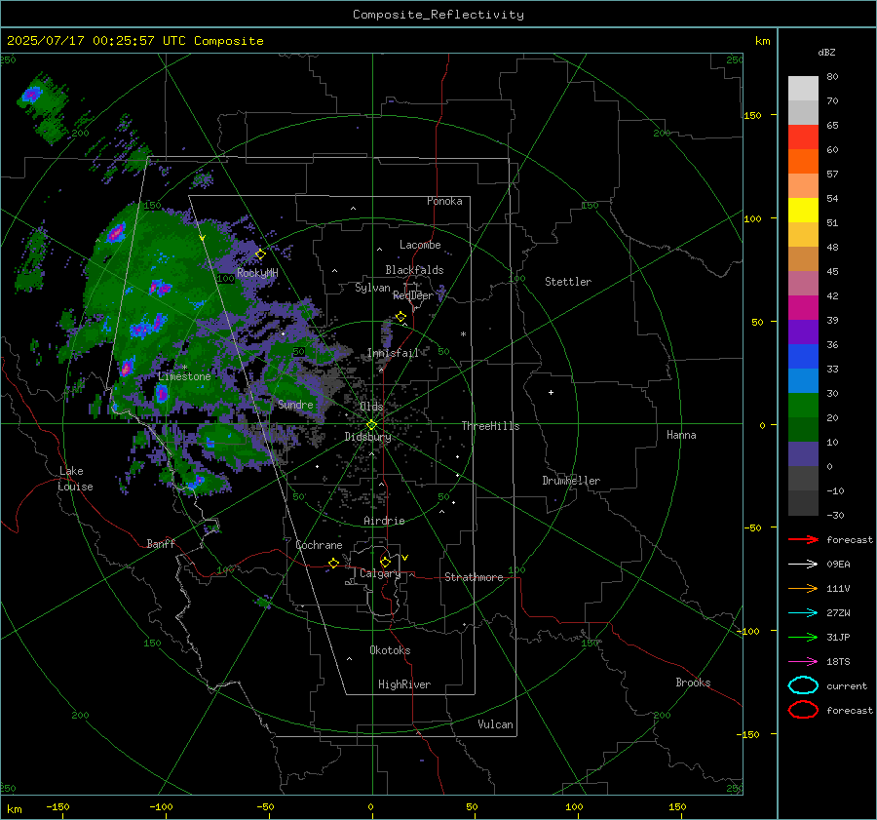This screenshot has width=877, height=820.
Task: Select the slate 0-10 dBZ color swatch
Action: click(803, 454)
